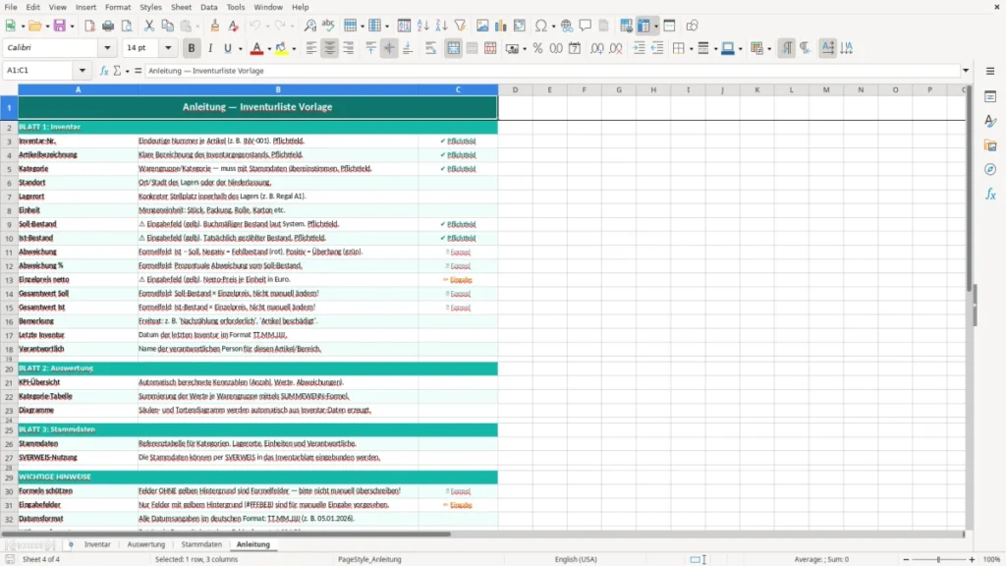Expand the formula bar
The height and width of the screenshot is (566, 1006).
pyautogui.click(x=966, y=71)
